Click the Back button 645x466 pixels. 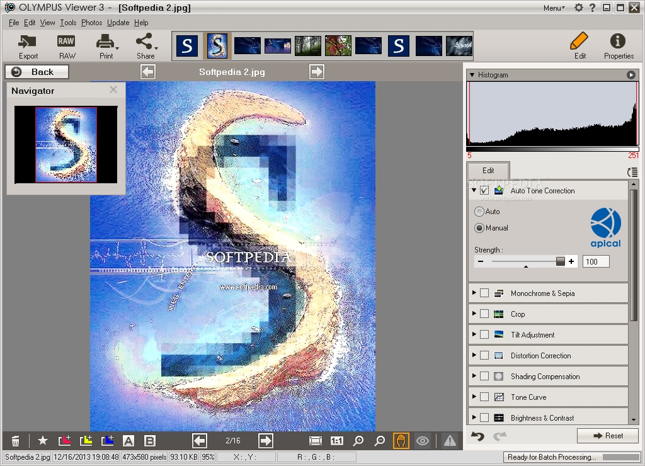(37, 72)
